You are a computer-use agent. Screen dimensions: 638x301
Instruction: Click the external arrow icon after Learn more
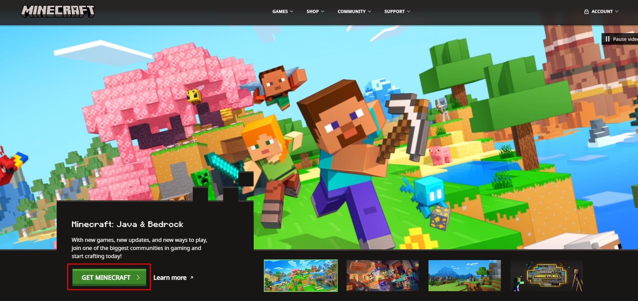[192, 277]
